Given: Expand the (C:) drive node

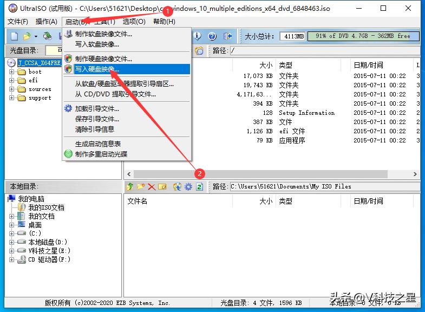Looking at the screenshot, I should [11, 233].
